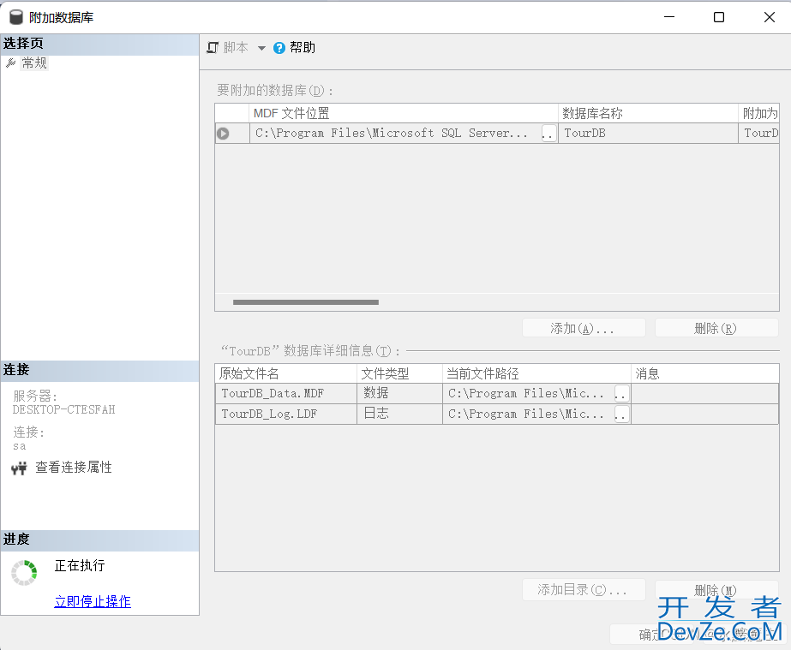Click the 当前文件路径 column header
Viewport: 791px width, 650px height.
coord(536,373)
